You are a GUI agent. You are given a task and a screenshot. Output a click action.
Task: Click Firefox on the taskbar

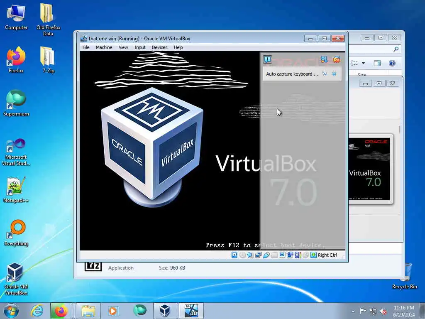coord(61,311)
